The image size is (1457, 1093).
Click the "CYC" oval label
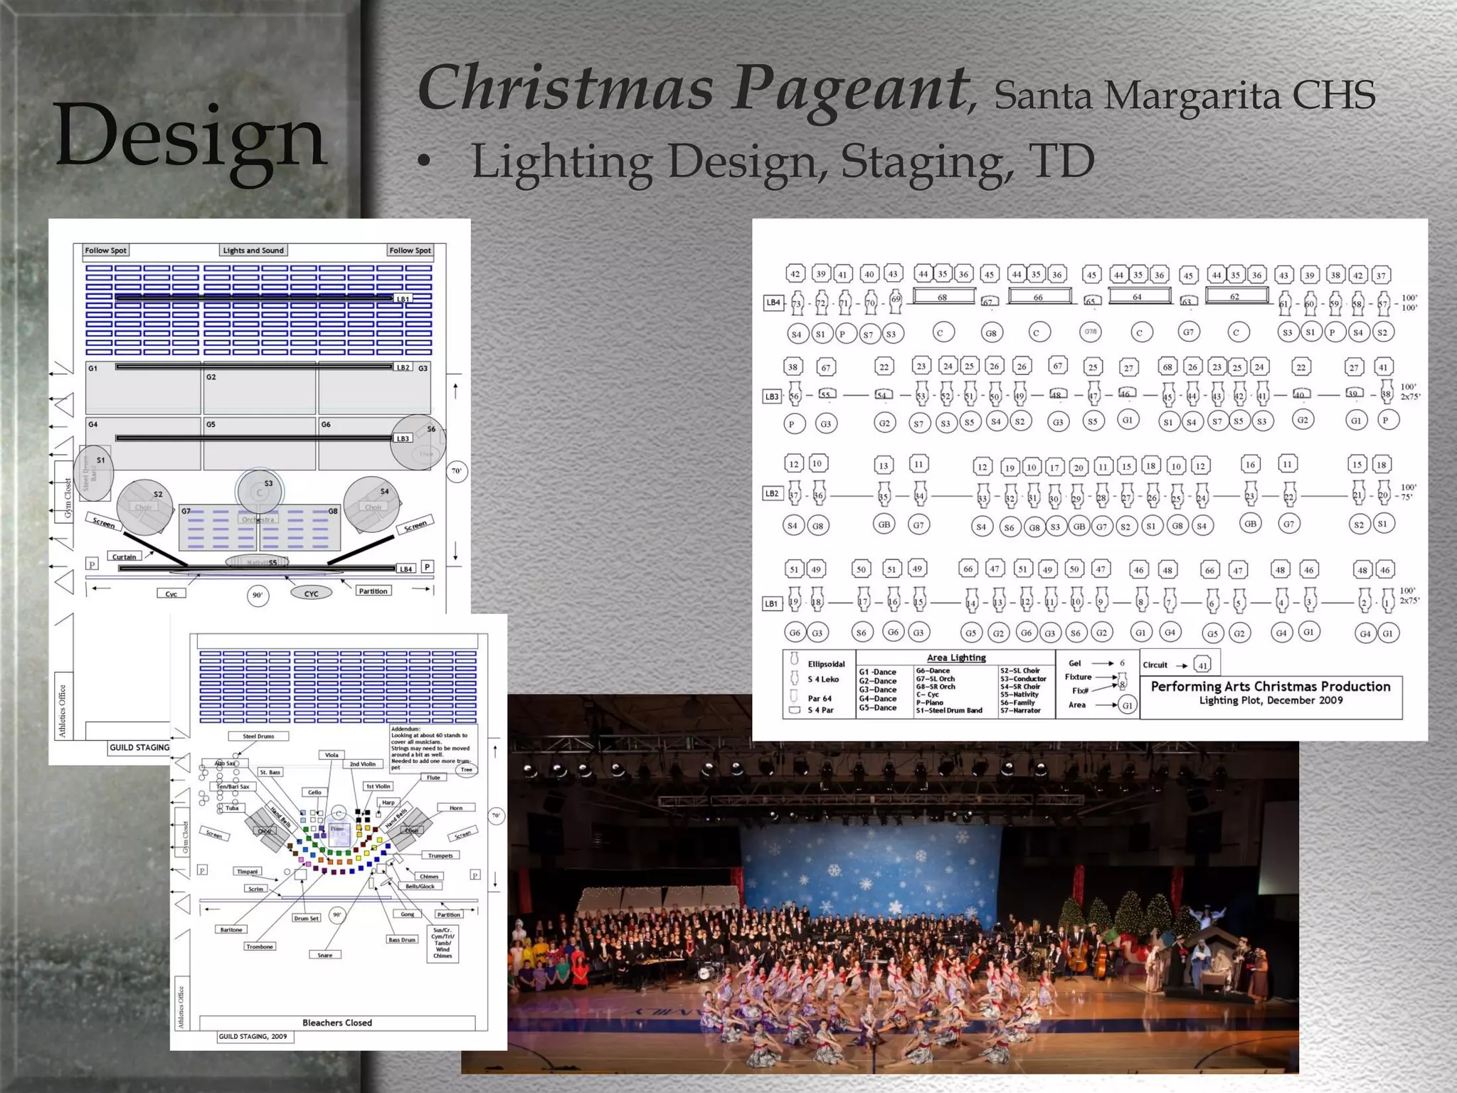(312, 593)
